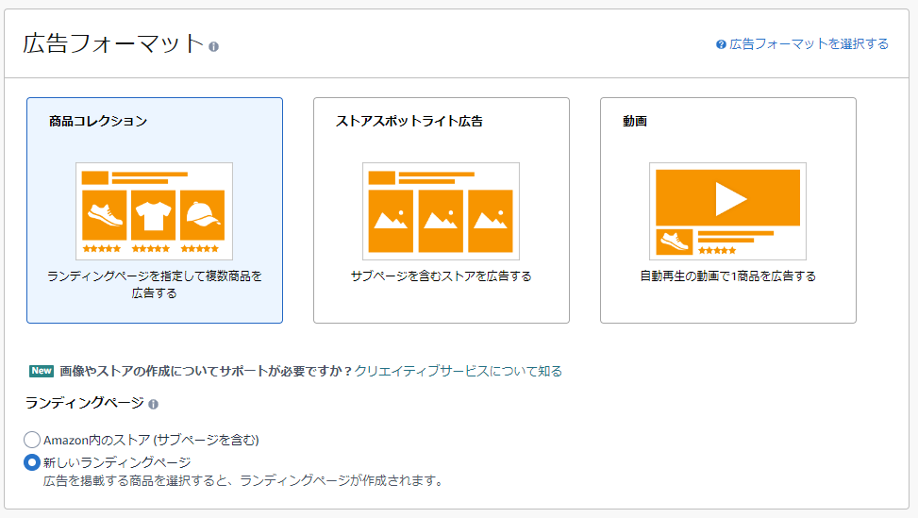Click the Amazon内のストア (サブページを含む) label
Viewport: 918px width, 518px height.
(151, 440)
